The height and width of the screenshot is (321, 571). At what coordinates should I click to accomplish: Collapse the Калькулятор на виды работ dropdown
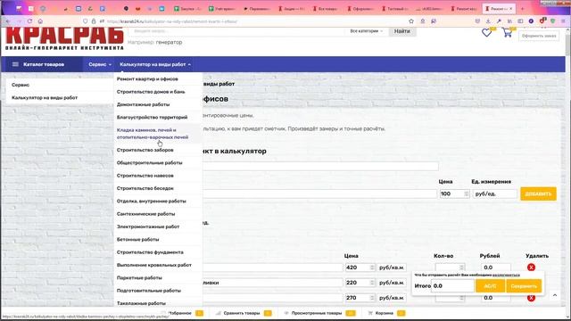pyautogui.click(x=155, y=64)
